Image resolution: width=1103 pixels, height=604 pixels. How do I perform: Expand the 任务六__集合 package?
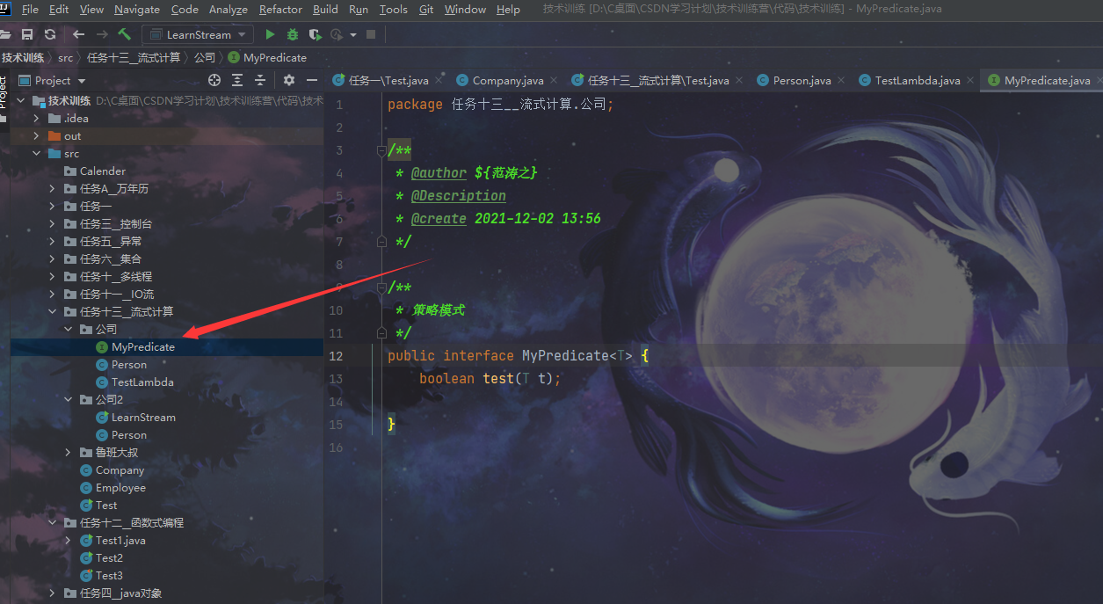point(52,259)
